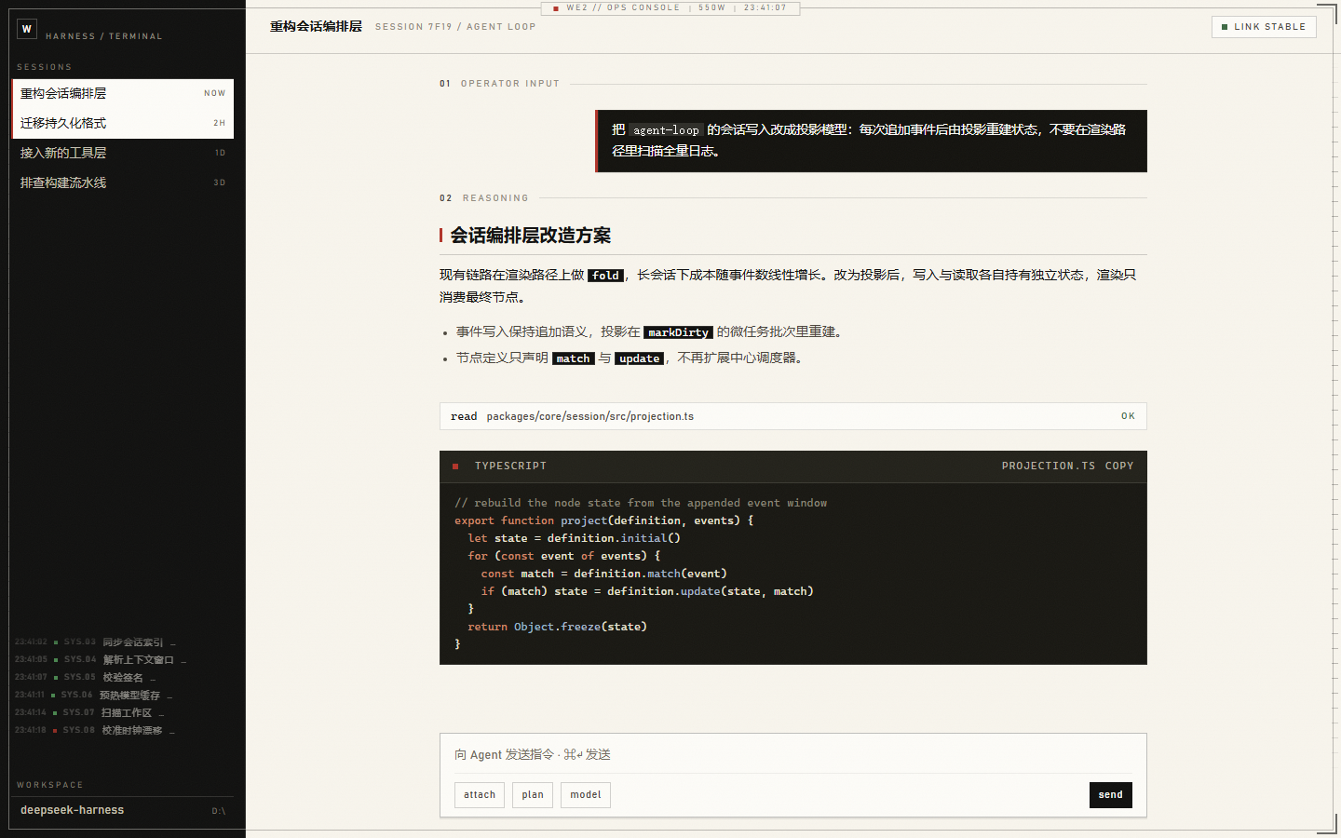Click the SYS.07 扫描工作区 log entry
The image size is (1341, 838).
89,713
